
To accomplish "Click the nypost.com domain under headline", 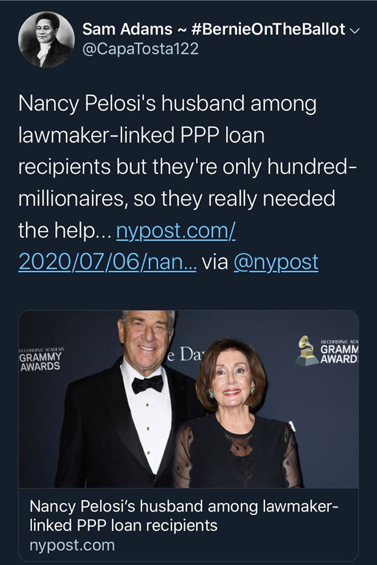I will (72, 545).
